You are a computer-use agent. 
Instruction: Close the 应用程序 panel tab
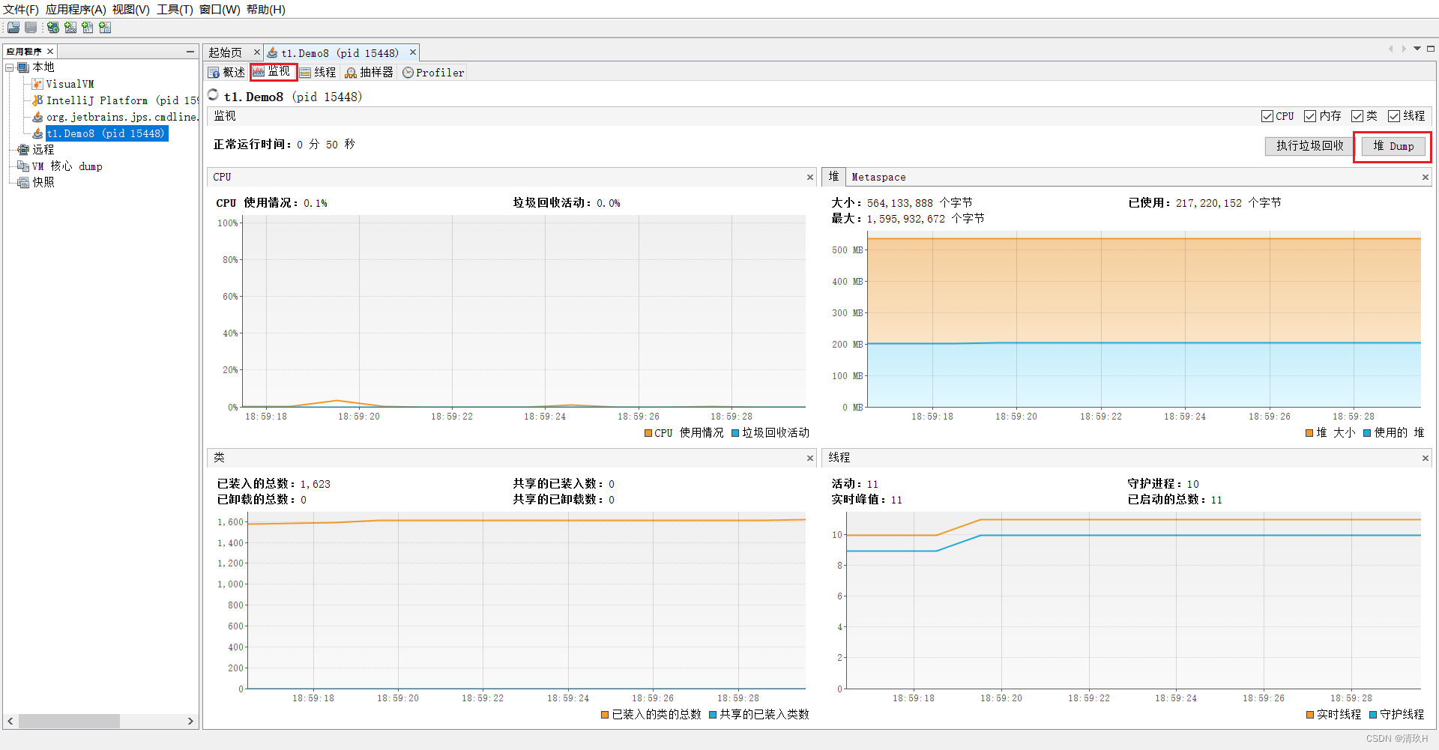pyautogui.click(x=50, y=52)
